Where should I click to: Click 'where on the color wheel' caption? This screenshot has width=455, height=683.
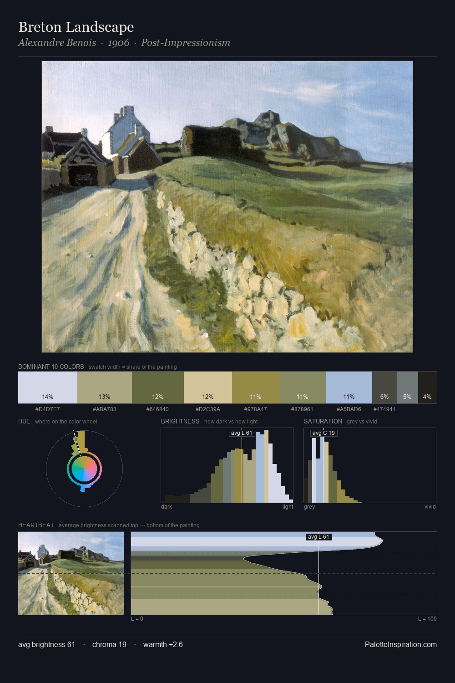(66, 422)
